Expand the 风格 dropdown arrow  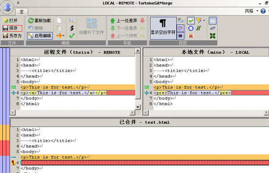(x=257, y=11)
